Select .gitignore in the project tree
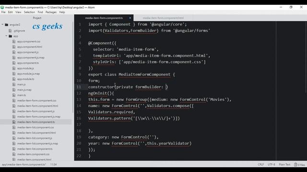Image resolution: width=307 pixels, height=172 pixels. point(19,31)
